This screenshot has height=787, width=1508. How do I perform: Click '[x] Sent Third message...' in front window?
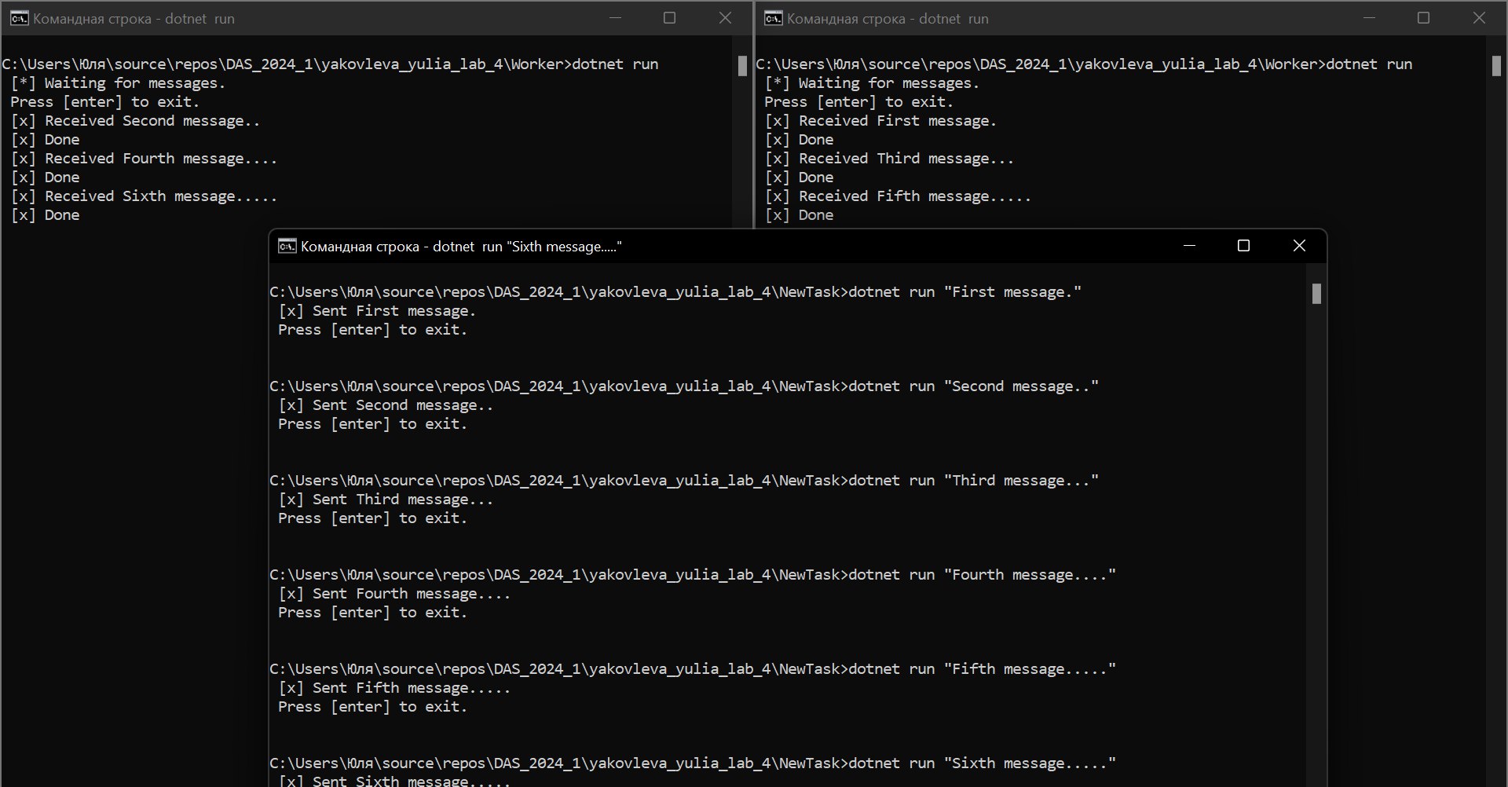pyautogui.click(x=386, y=500)
